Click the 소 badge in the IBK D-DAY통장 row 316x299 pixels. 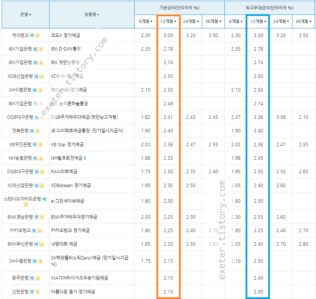point(41,49)
